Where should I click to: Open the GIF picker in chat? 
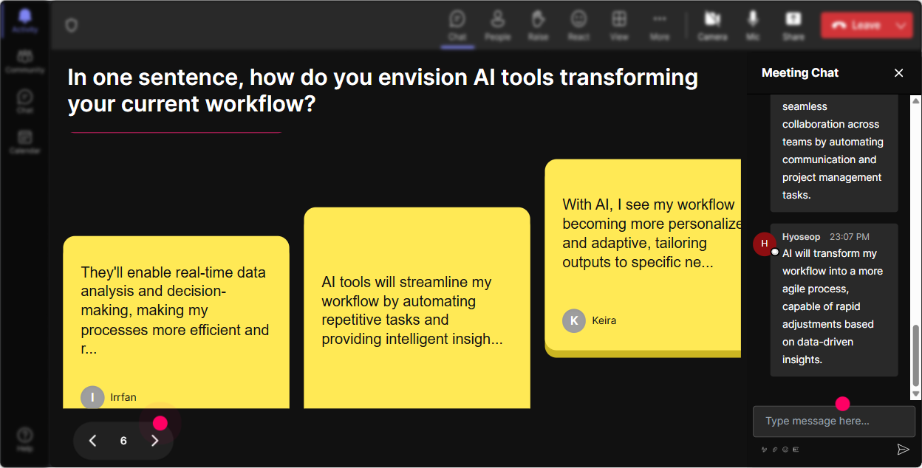pyautogui.click(x=796, y=449)
